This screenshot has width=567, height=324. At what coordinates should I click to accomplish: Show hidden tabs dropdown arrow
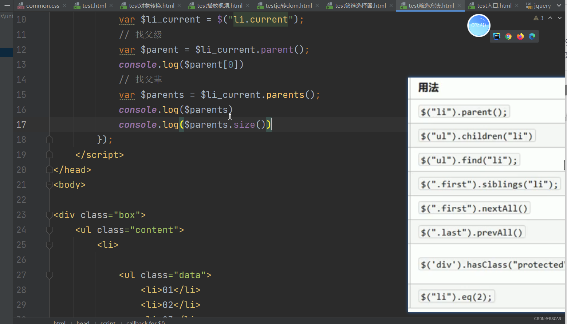559,5
